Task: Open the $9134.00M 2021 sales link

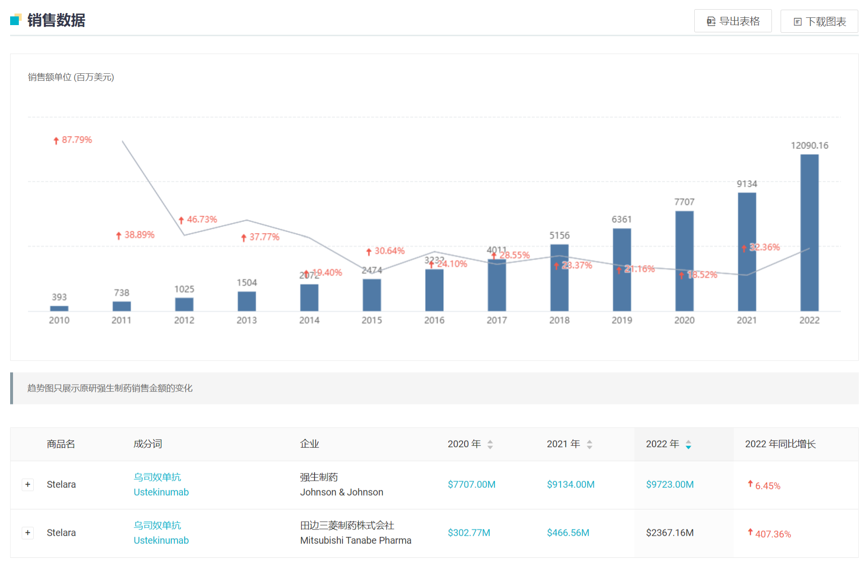Action: tap(570, 484)
